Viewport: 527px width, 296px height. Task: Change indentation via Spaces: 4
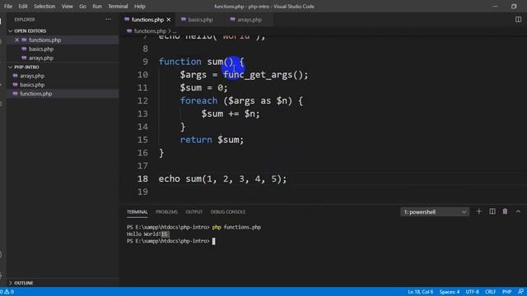(449, 292)
